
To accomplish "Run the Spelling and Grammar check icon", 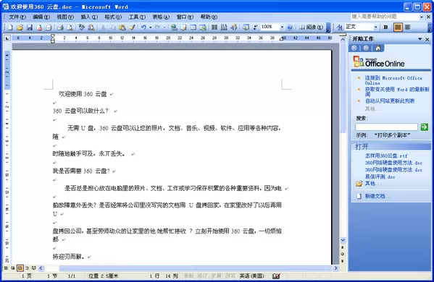I will click(81, 27).
